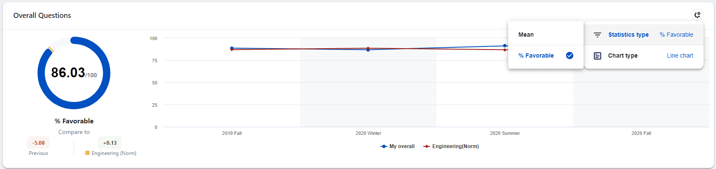This screenshot has width=716, height=169.
Task: Click the Chart type document icon
Action: [597, 56]
